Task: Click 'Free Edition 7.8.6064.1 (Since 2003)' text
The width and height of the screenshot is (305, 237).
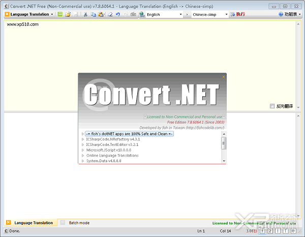Action: click(196, 122)
